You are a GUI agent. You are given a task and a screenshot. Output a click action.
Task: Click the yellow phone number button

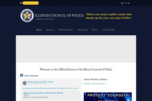[31, 3]
